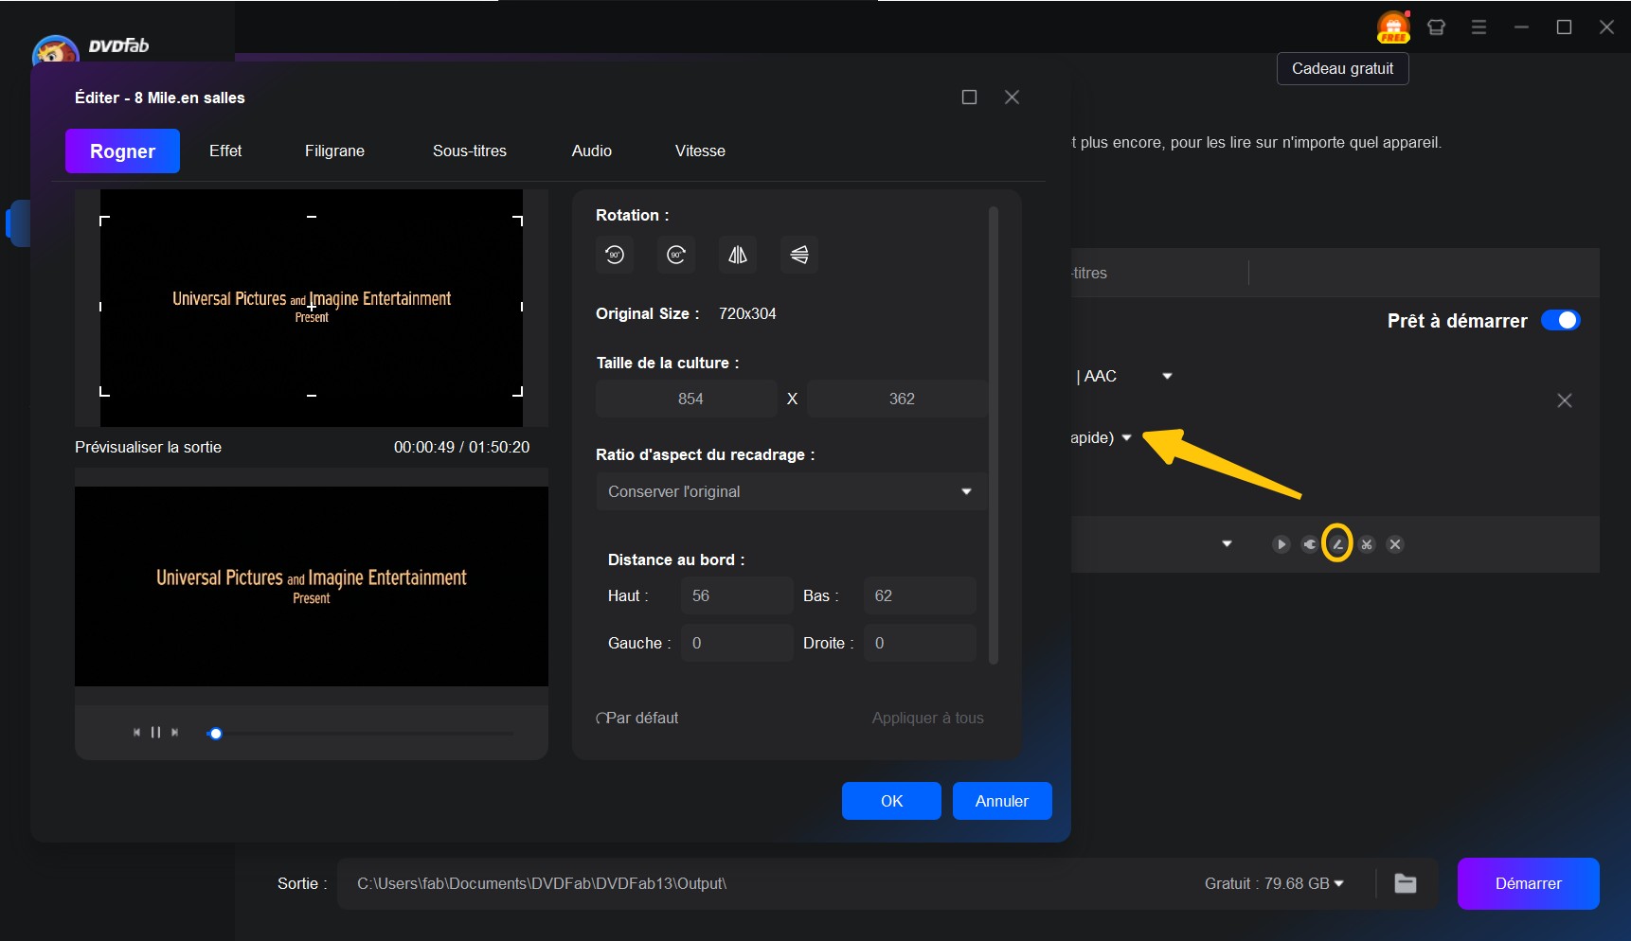Click the Bas distance field
Viewport: 1631px width, 941px height.
(x=920, y=595)
